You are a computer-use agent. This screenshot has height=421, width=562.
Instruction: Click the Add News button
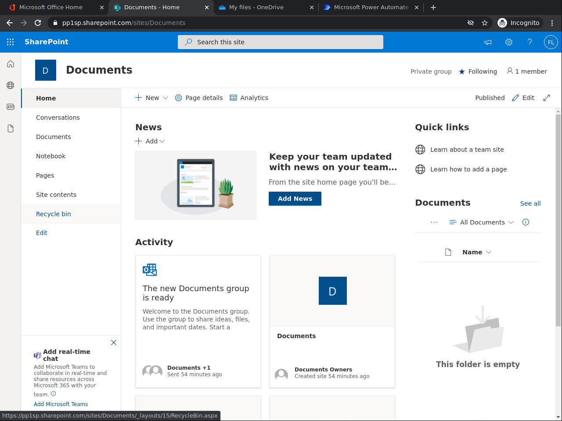[x=295, y=199]
